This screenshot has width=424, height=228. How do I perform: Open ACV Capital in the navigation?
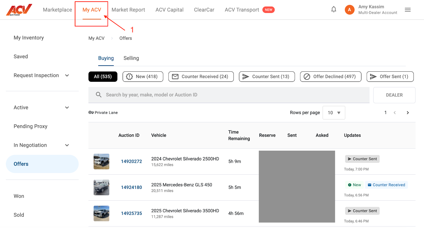(x=170, y=10)
